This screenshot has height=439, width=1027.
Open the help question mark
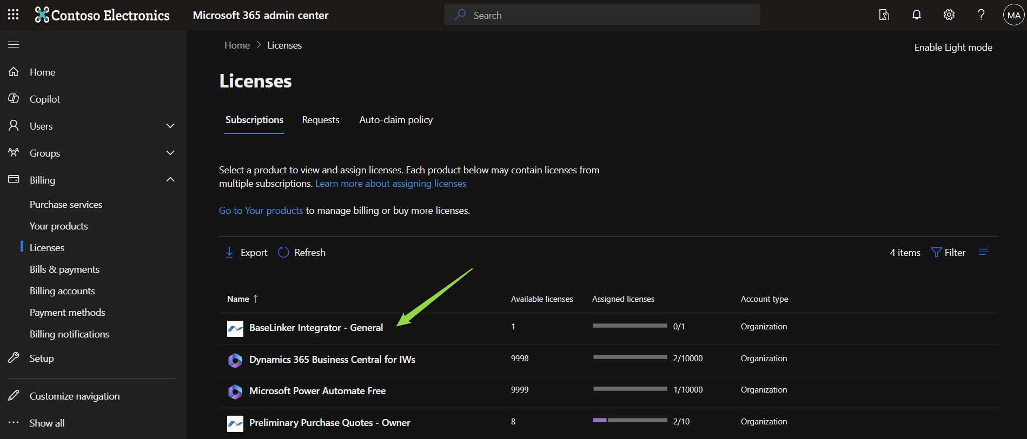pos(981,15)
